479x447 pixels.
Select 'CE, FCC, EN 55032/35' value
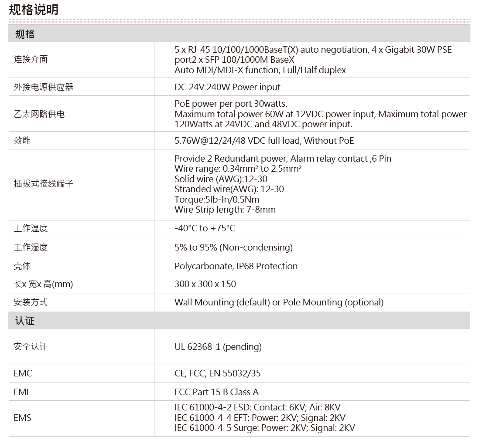pos(218,373)
